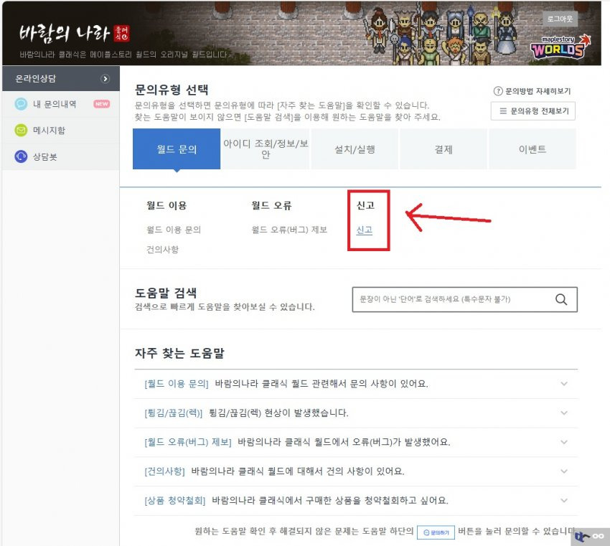This screenshot has width=610, height=546.
Task: Click the [상품 청약철회] tag text
Action: point(175,501)
